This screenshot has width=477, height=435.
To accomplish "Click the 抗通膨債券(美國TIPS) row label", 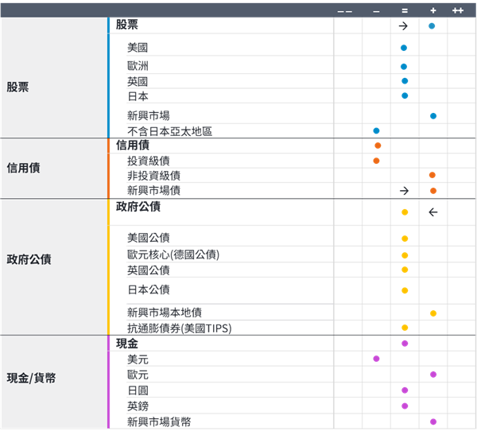I will pyautogui.click(x=179, y=328).
